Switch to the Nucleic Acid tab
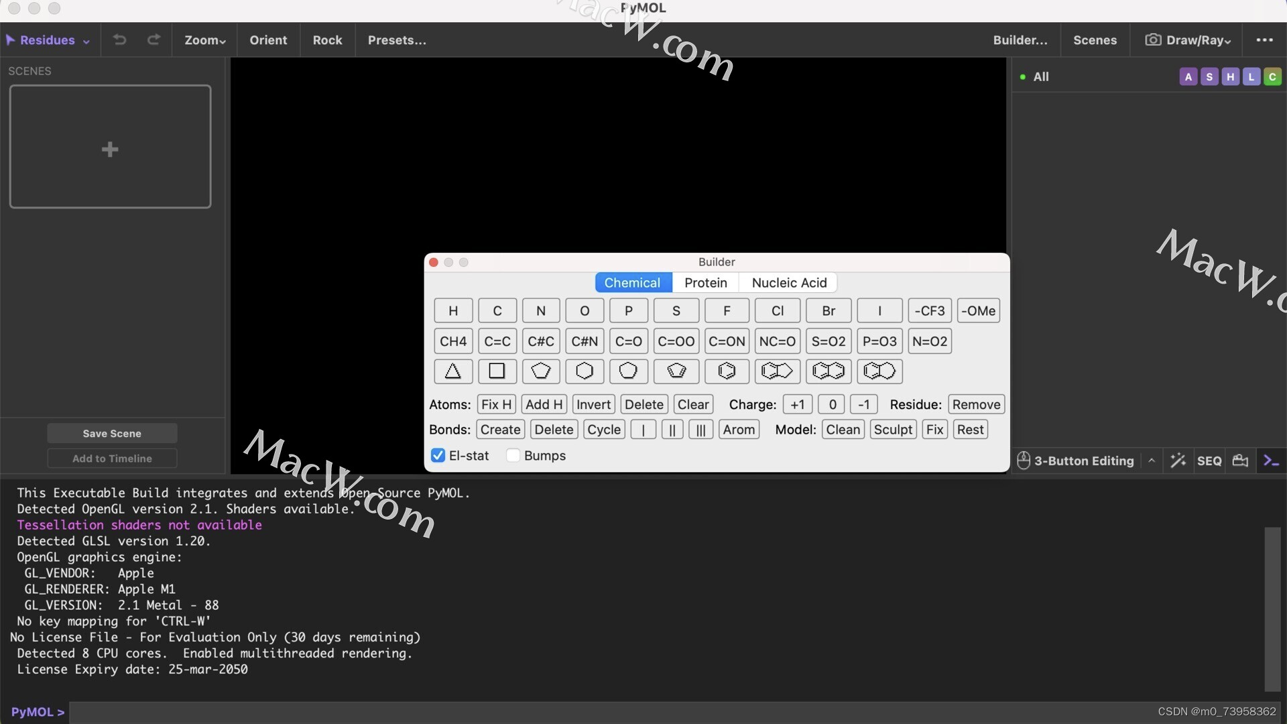 pos(788,282)
